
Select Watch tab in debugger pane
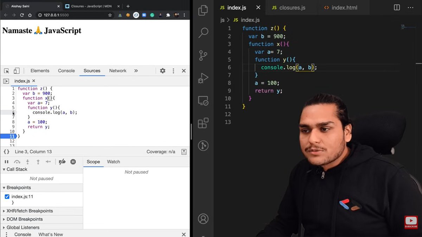113,162
